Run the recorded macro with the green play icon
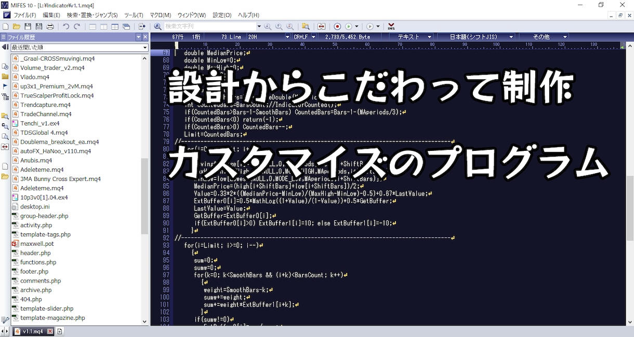The height and width of the screenshot is (337, 634). (349, 26)
